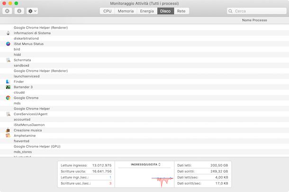Image resolution: width=289 pixels, height=192 pixels.
Task: Click the Dati scritti value 249,32 GB
Action: [x=219, y=171]
